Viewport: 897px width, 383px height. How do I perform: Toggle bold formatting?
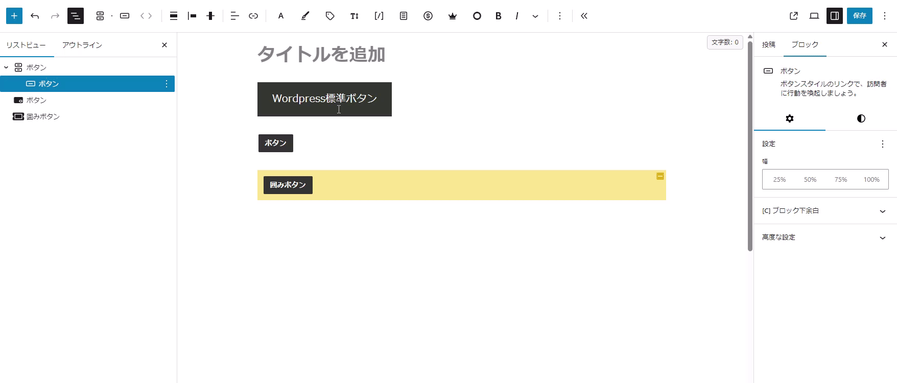(x=498, y=16)
